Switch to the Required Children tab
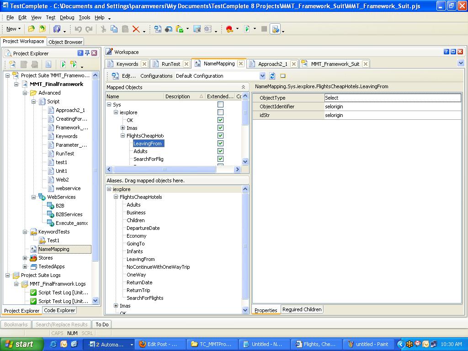Image resolution: width=468 pixels, height=351 pixels. point(302,309)
